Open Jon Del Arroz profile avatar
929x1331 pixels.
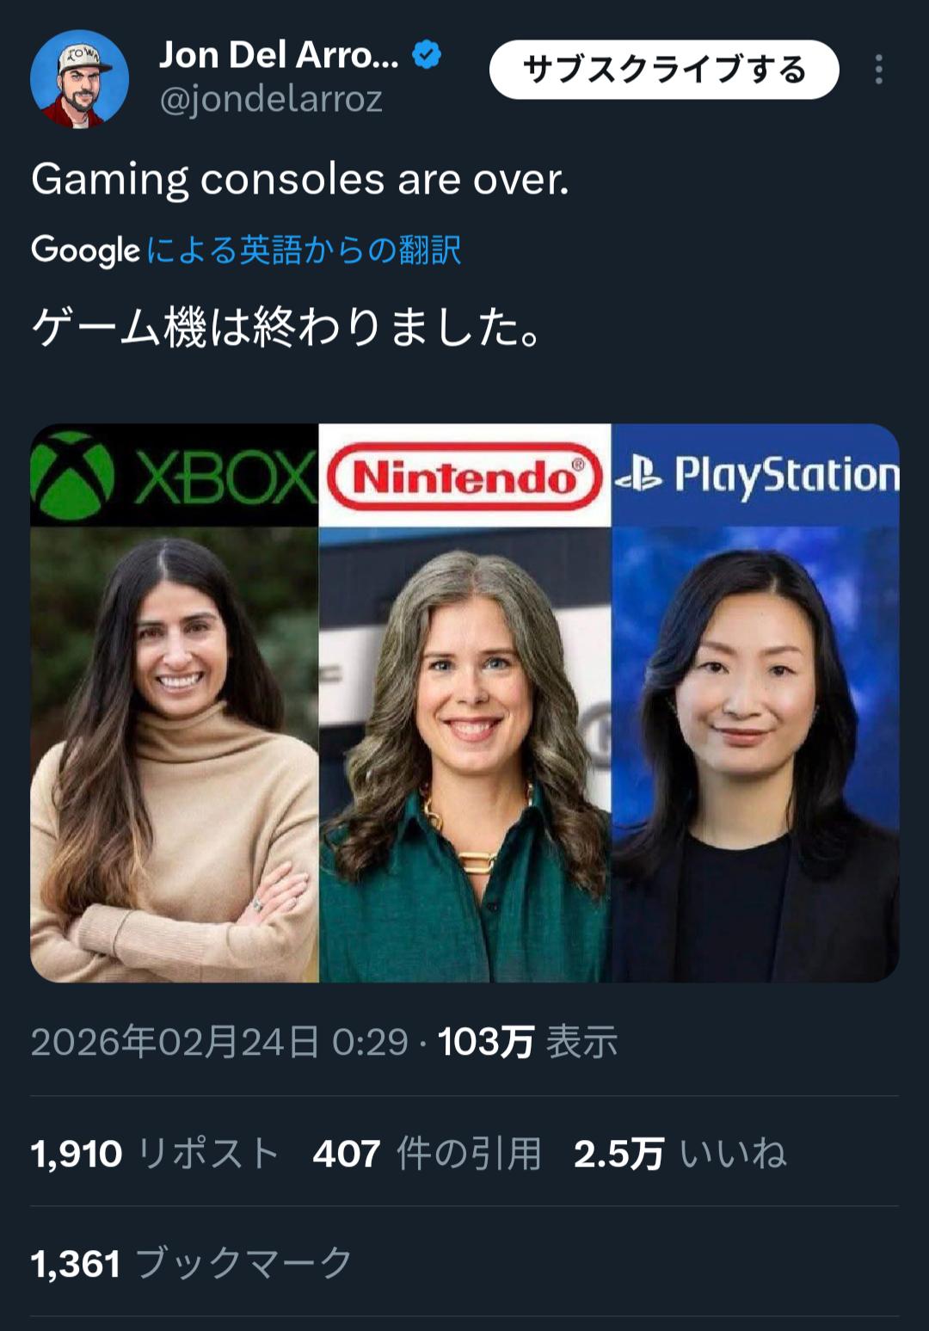79,79
